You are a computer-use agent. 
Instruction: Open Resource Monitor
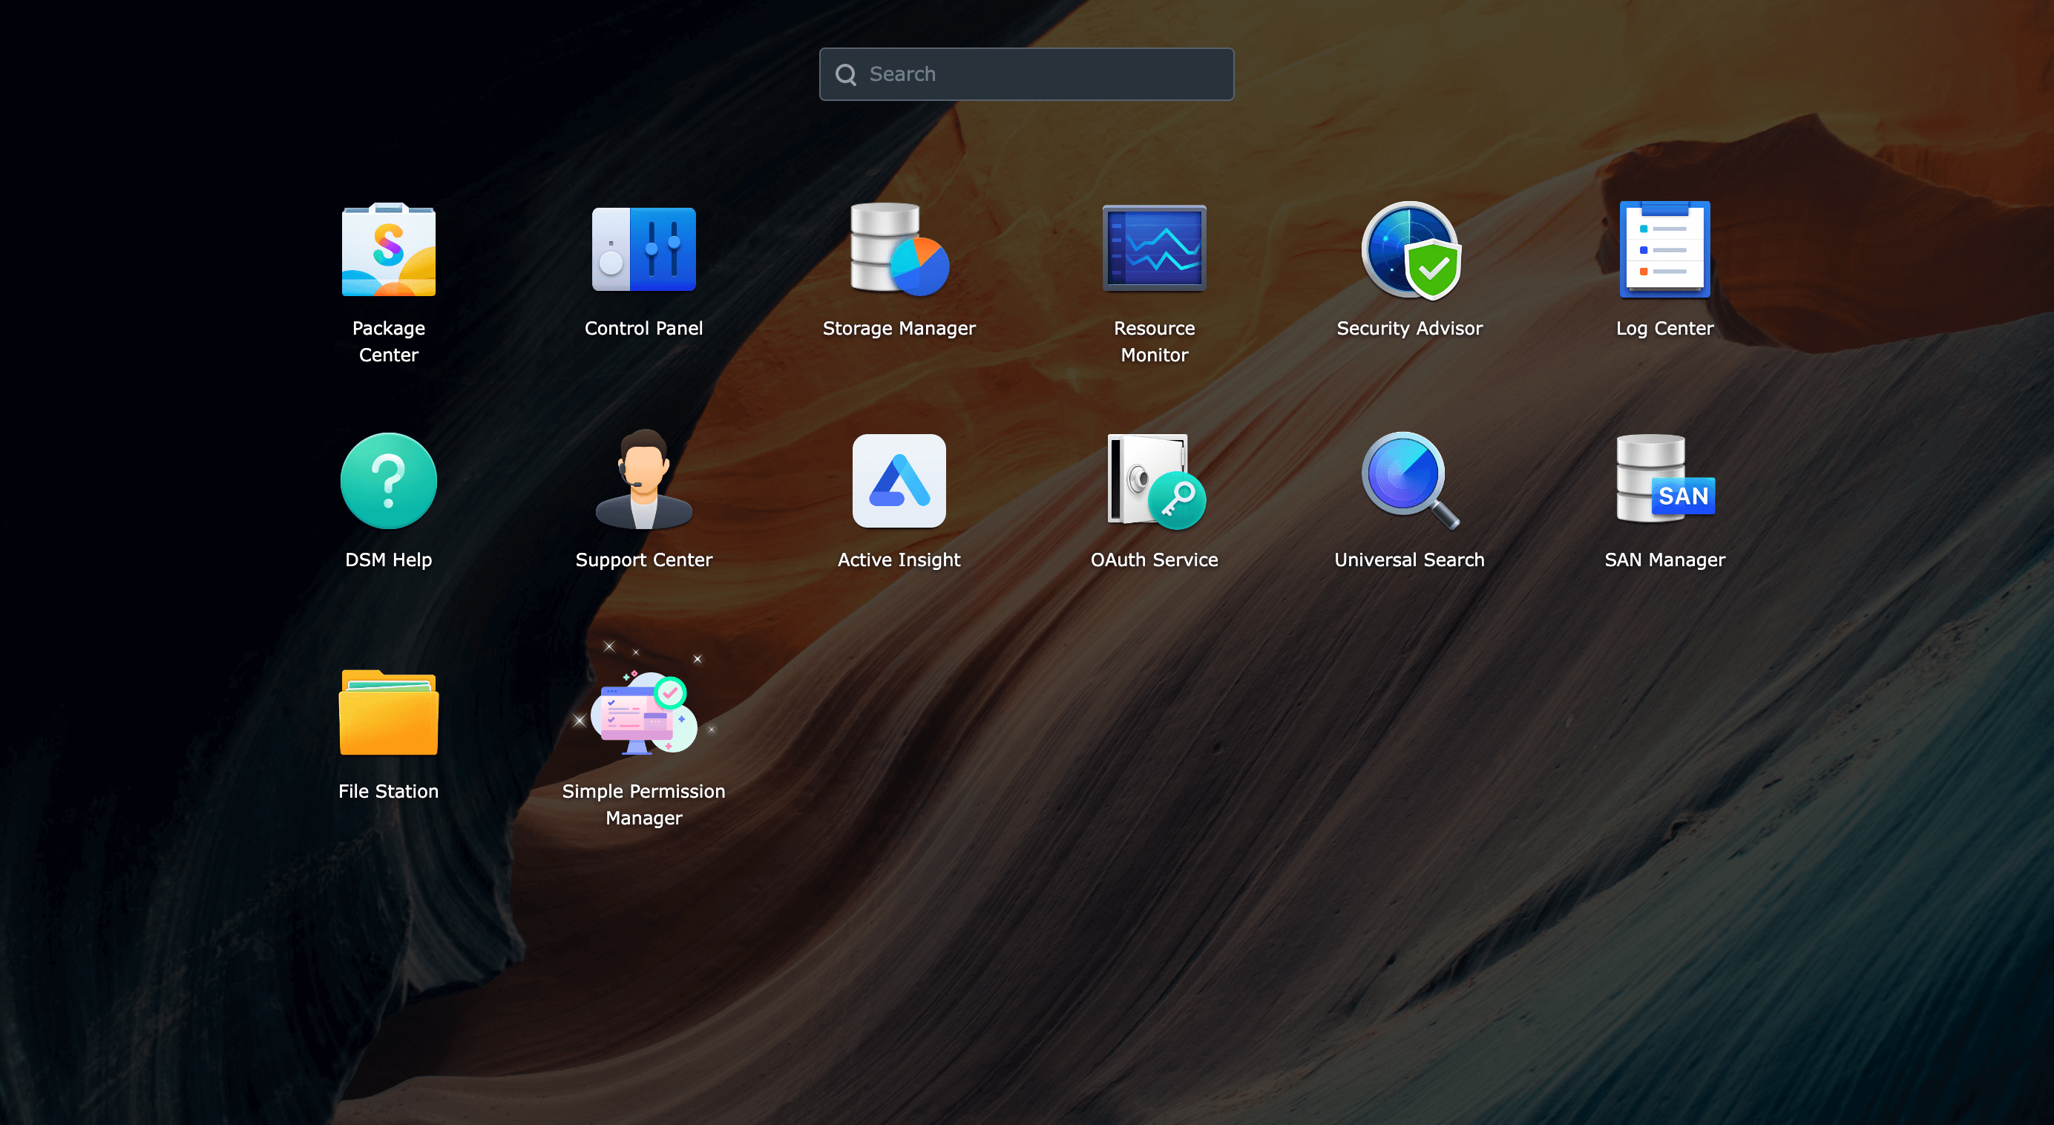[x=1154, y=250]
